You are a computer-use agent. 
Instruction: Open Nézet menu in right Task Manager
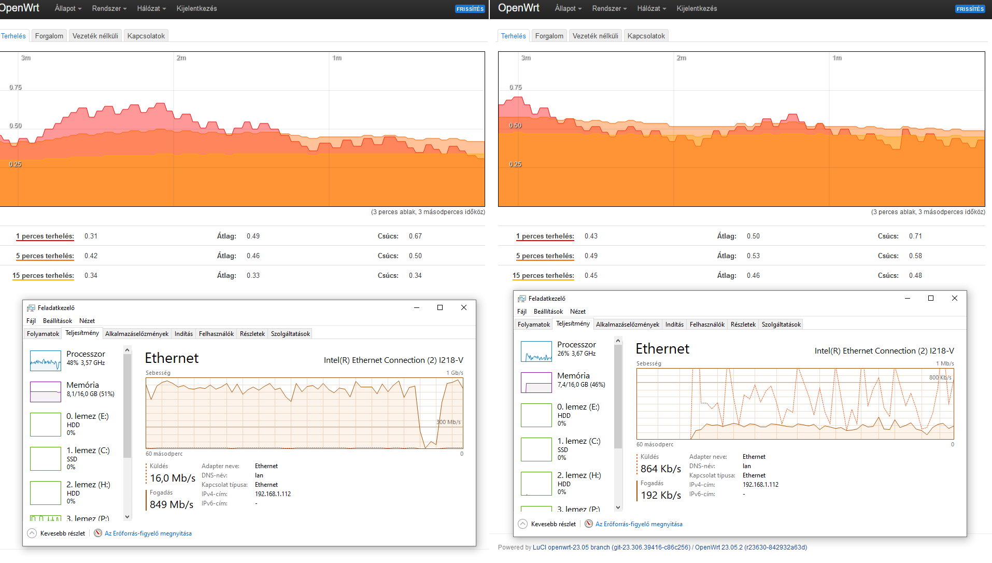click(578, 312)
